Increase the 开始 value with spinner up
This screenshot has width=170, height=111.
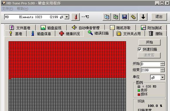tap(162, 63)
